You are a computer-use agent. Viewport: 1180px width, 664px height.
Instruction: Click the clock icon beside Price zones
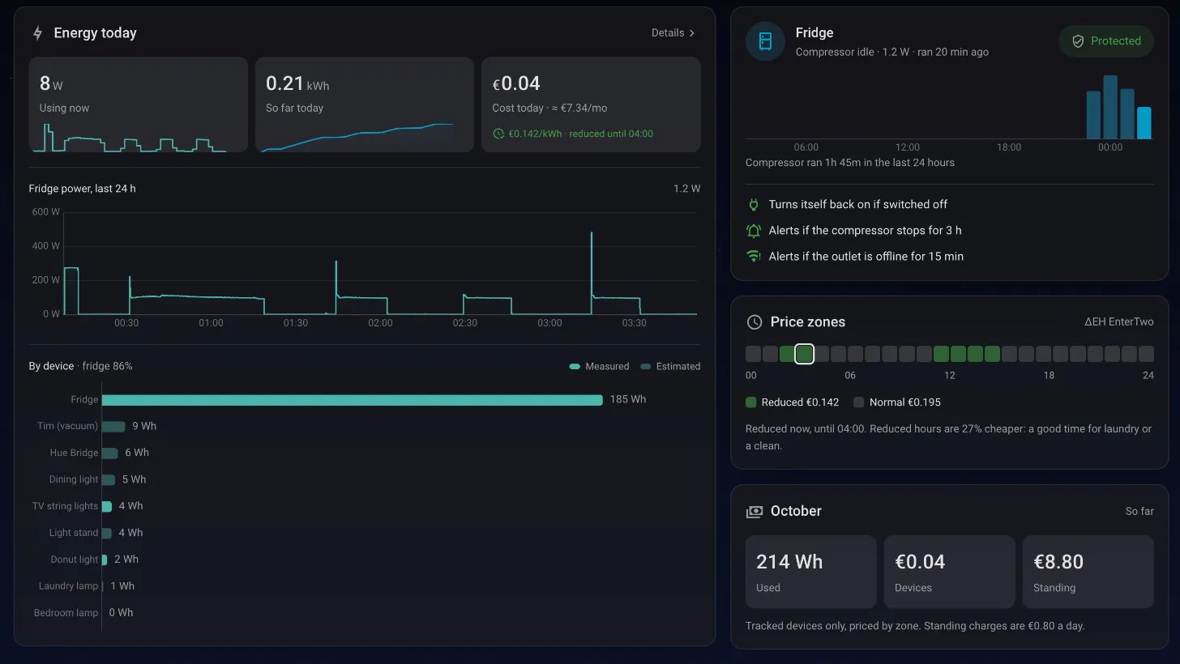point(755,322)
